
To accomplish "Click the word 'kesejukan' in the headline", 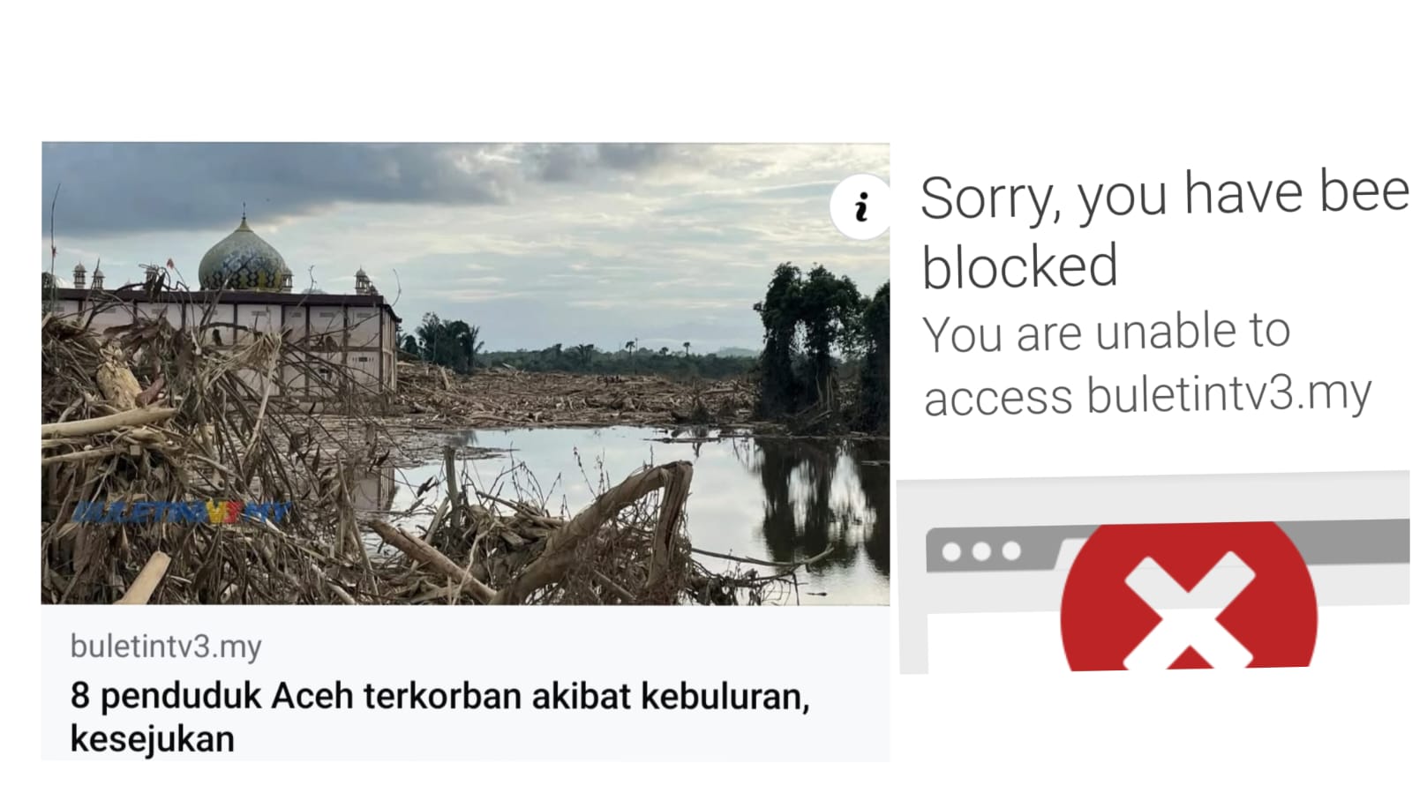I will coord(152,738).
